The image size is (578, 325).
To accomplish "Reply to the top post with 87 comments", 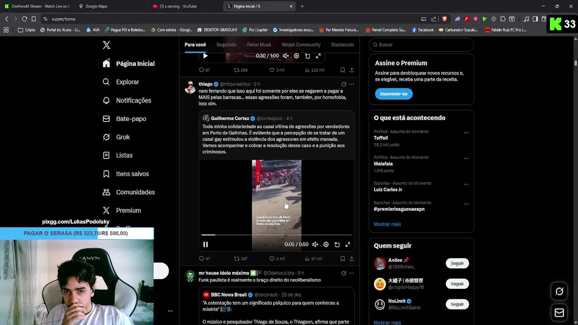I will tap(205, 70).
